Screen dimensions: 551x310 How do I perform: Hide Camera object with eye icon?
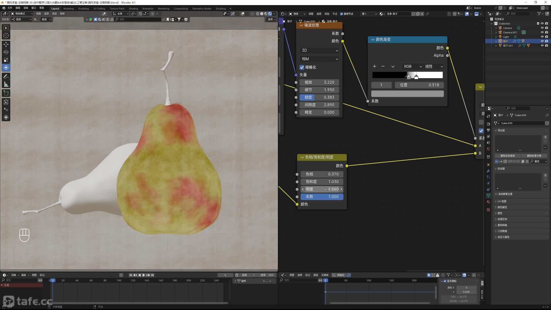pyautogui.click(x=542, y=28)
